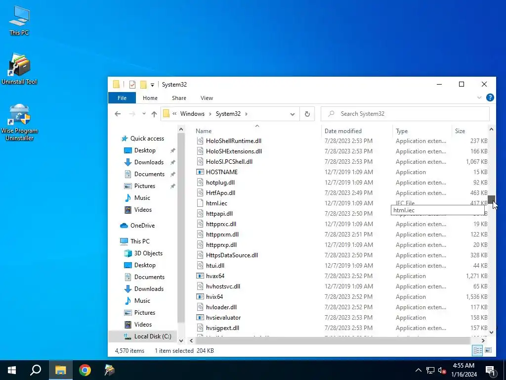Open the Customize Quick Access Toolbar dropdown
The height and width of the screenshot is (380, 506).
pyautogui.click(x=152, y=85)
